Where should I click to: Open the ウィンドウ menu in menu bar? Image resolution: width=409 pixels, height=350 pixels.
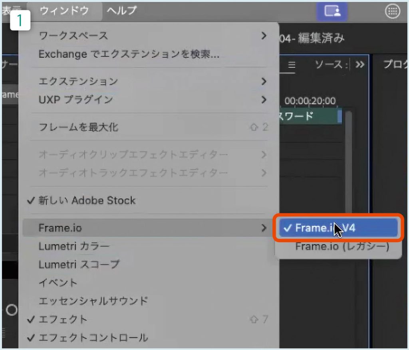coord(64,11)
